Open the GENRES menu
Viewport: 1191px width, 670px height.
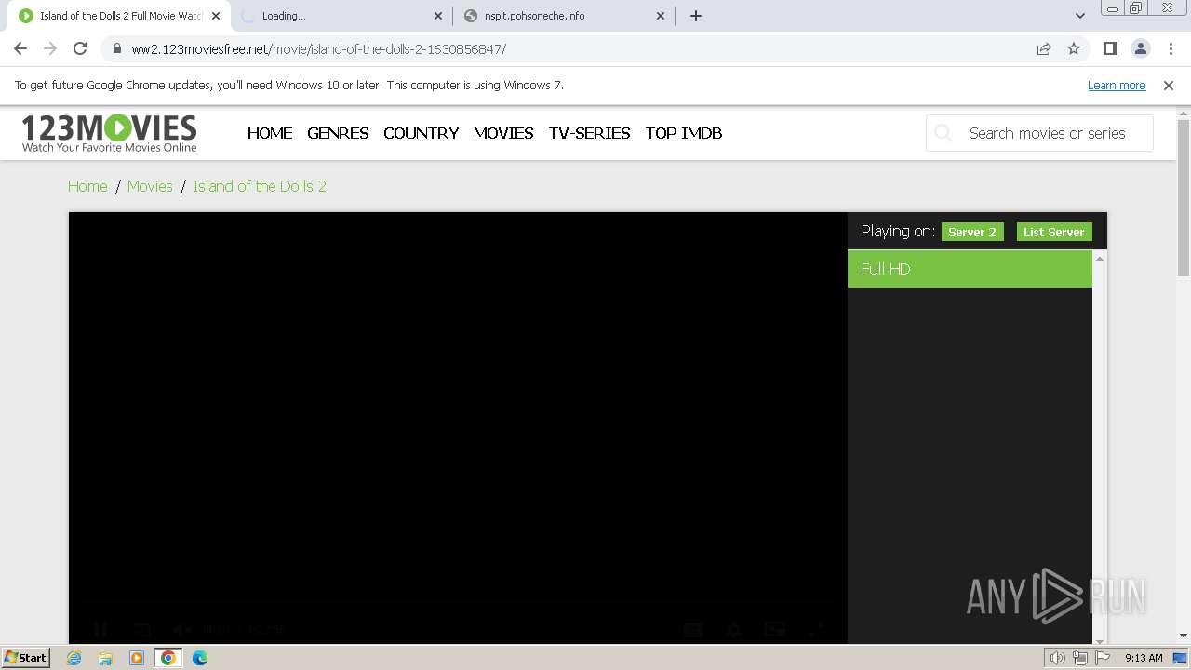pos(338,133)
